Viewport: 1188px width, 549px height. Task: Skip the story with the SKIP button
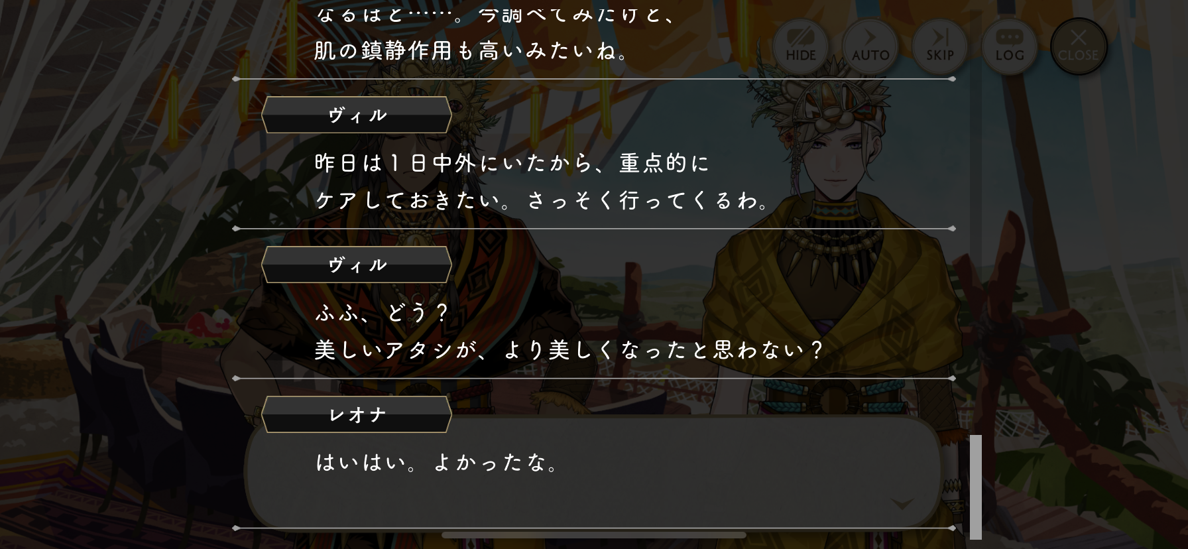pos(940,46)
